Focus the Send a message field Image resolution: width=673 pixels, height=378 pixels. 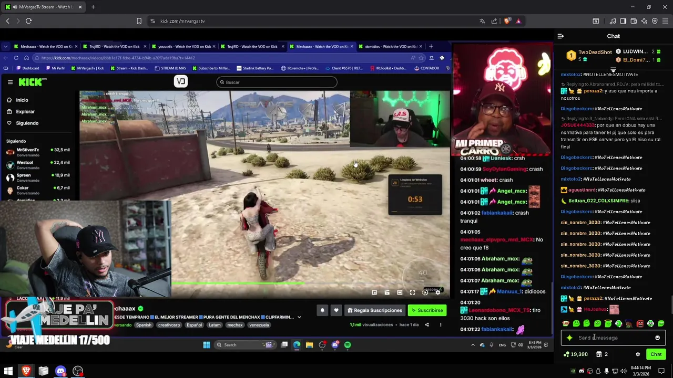[x=613, y=338]
